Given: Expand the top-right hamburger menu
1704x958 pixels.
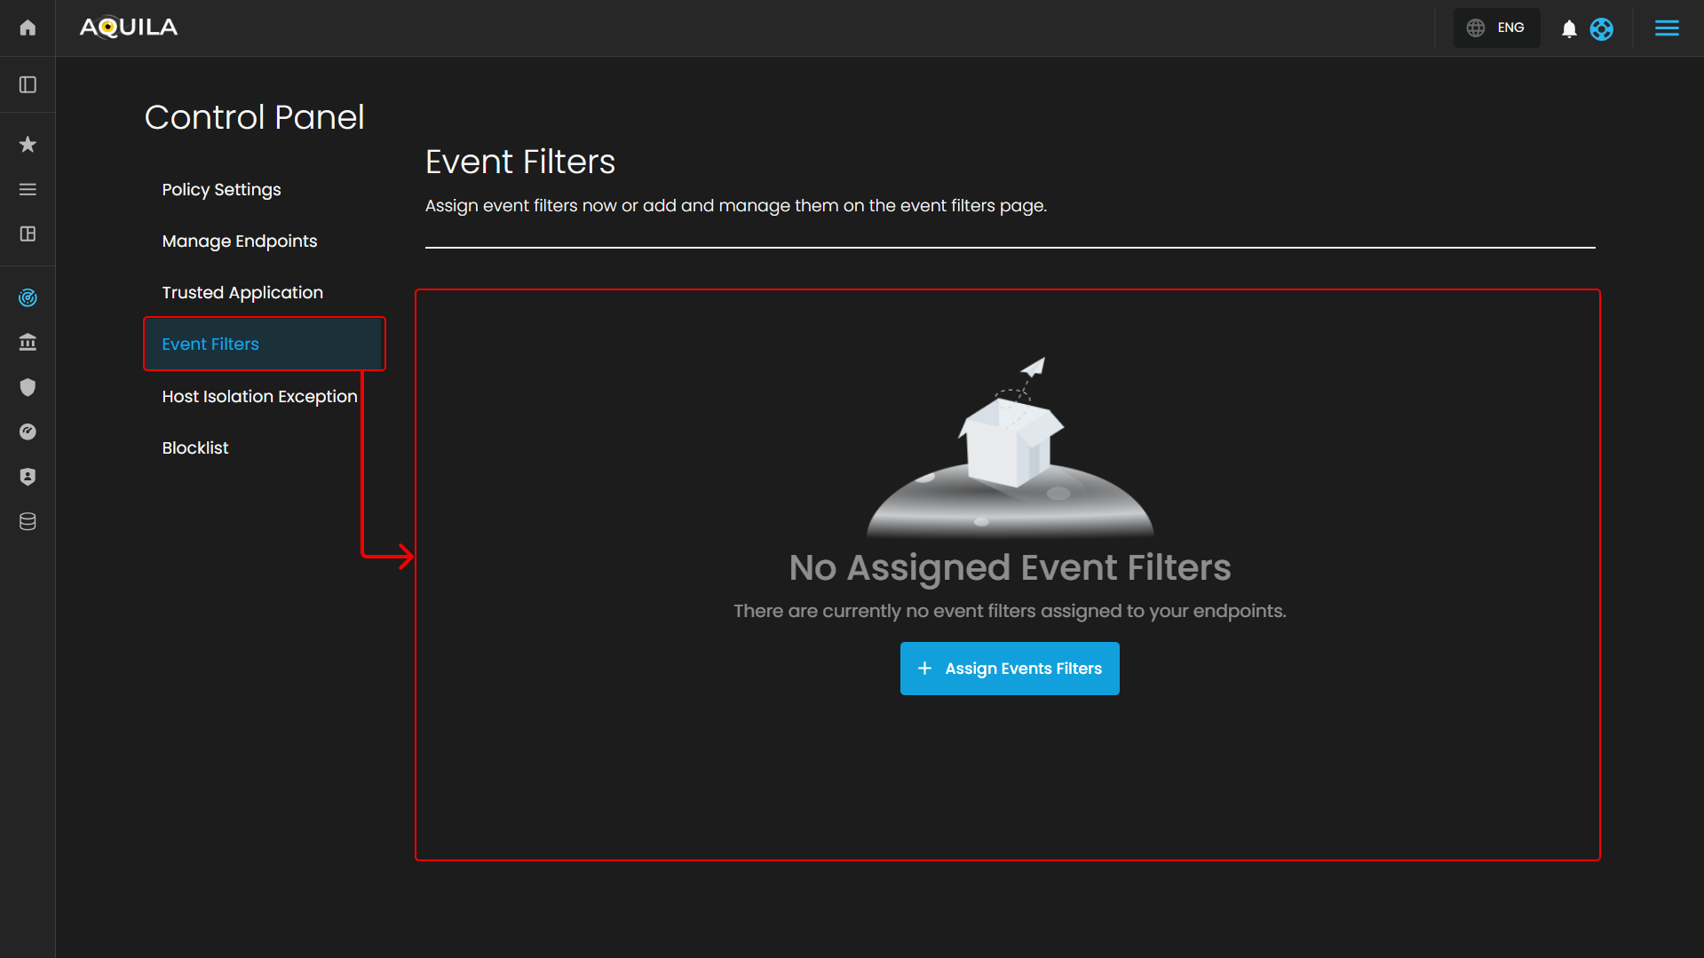Looking at the screenshot, I should [x=1667, y=28].
